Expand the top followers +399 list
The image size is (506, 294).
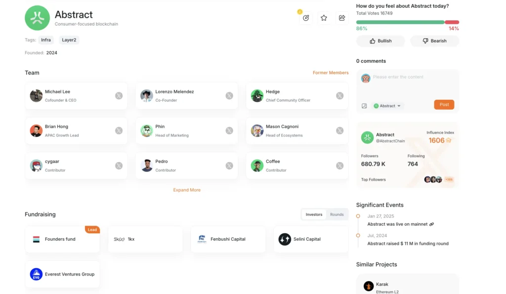coord(449,179)
